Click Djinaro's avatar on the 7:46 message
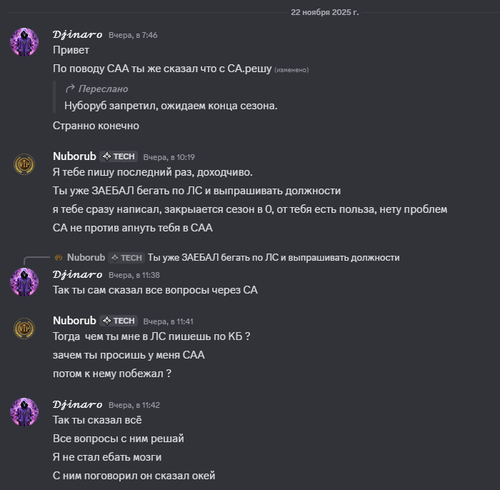 pyautogui.click(x=24, y=41)
